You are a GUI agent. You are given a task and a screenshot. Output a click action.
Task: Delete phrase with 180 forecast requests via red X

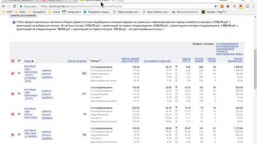coord(12,135)
